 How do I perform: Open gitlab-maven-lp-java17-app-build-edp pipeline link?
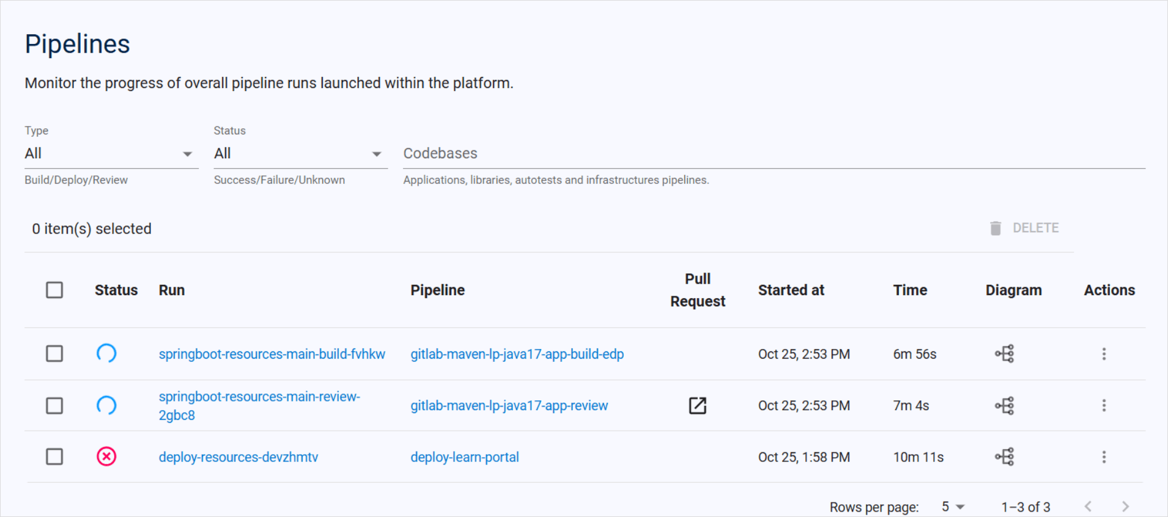click(517, 354)
